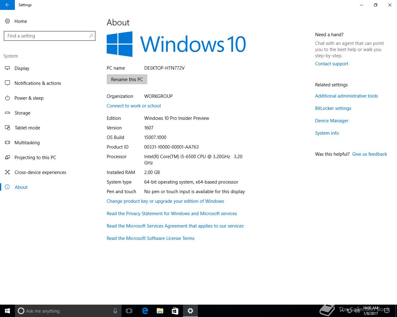Click the OS Build value 15007.1000

coord(155,137)
